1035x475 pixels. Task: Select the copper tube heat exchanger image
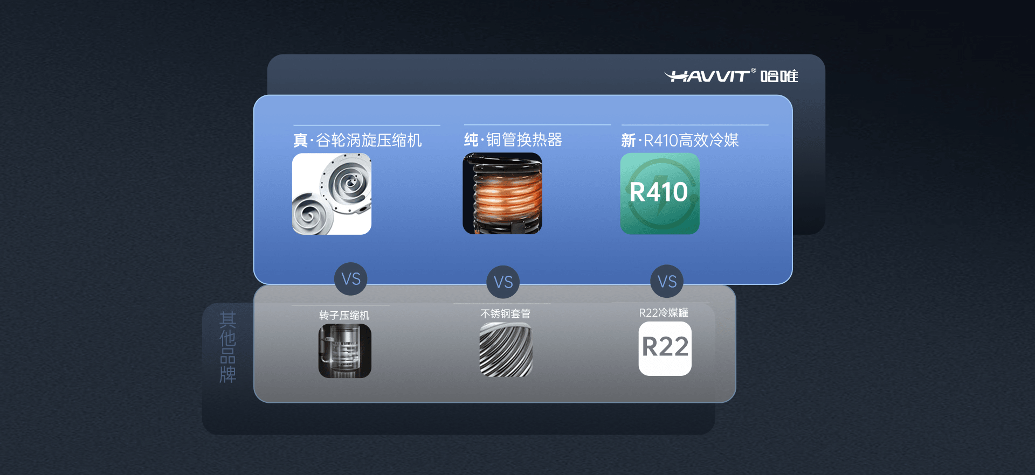[502, 193]
